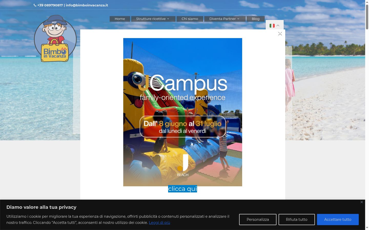Call the phone number +39 089790817
Image resolution: width=369 pixels, height=230 pixels.
pyautogui.click(x=50, y=5)
